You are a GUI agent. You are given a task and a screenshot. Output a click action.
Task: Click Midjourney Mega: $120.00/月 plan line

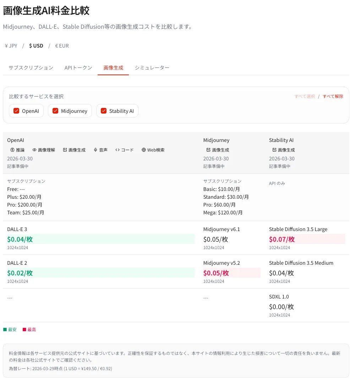click(x=223, y=213)
